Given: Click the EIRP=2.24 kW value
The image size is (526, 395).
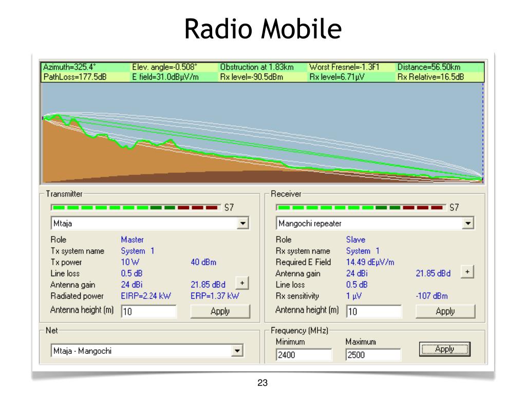Looking at the screenshot, I should tap(146, 296).
